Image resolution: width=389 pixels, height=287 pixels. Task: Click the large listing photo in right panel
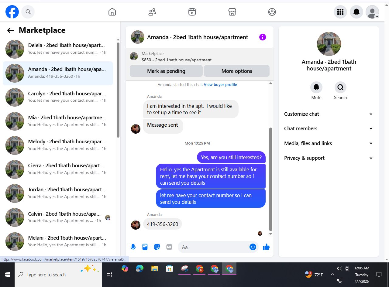329,44
